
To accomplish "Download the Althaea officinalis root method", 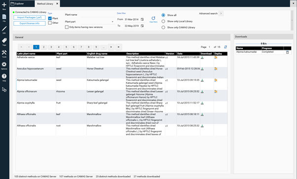I will pyautogui.click(x=202, y=126).
